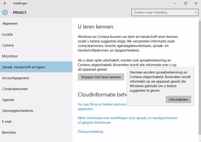The width and height of the screenshot is (201, 142).
Task: Maximize the Instellingen window
Action: point(185,3)
